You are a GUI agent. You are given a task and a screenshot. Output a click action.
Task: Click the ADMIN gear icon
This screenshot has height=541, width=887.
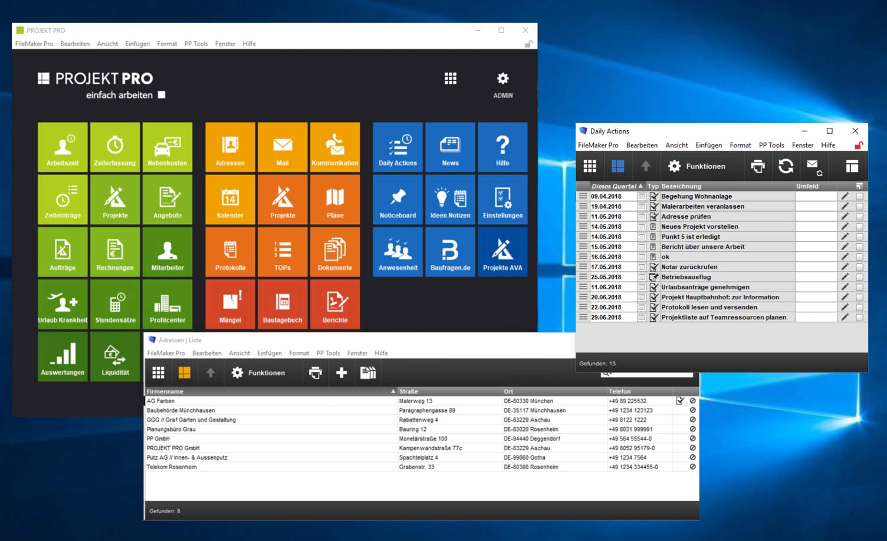[x=502, y=78]
